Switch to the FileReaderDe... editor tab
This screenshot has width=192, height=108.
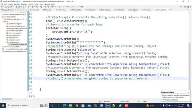pyautogui.click(x=76, y=10)
